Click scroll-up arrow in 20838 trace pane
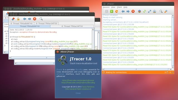The image size is (178, 100). [x=93, y=29]
